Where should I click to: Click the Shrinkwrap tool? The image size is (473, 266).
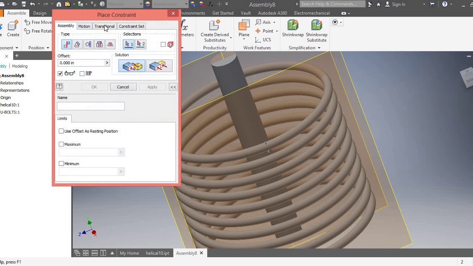(293, 28)
